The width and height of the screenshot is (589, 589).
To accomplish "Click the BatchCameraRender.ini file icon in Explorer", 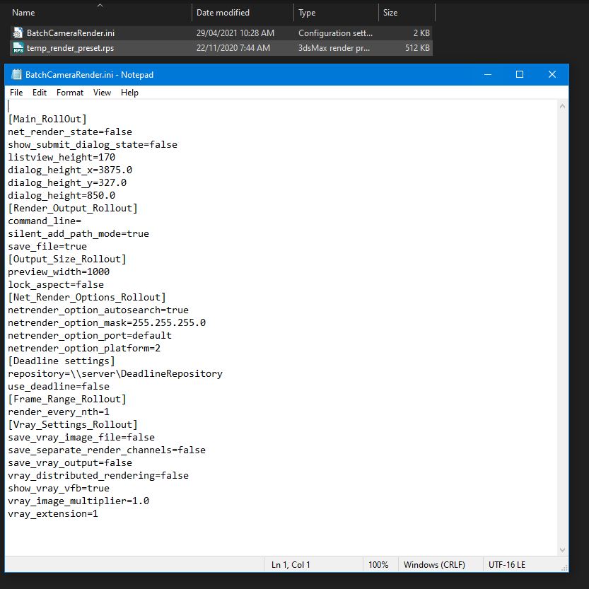I will pos(17,33).
